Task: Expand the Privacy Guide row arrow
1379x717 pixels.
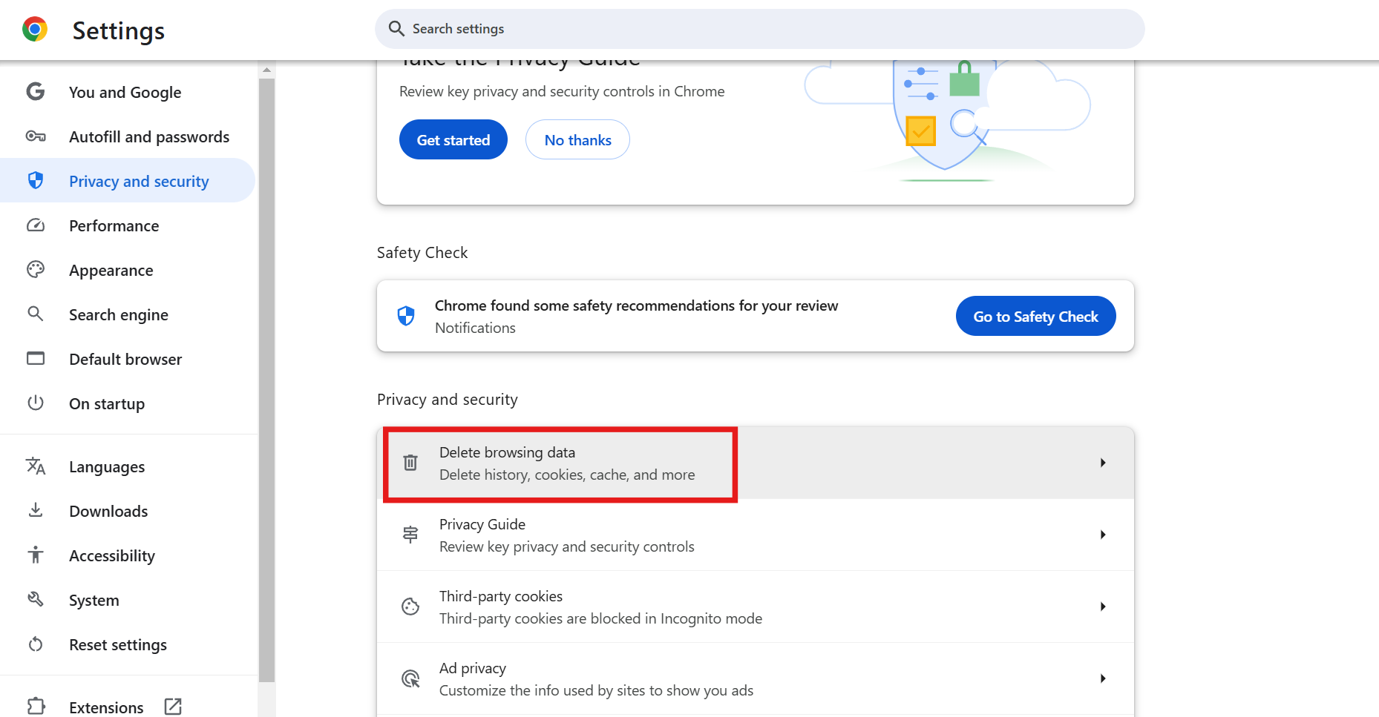Action: tap(1103, 535)
